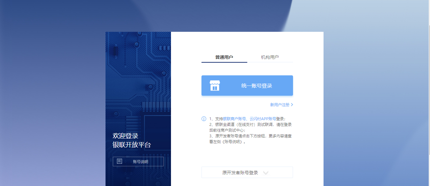The width and height of the screenshot is (430, 186).
Task: Click the document icon beside 账号说明
Action: 119,161
